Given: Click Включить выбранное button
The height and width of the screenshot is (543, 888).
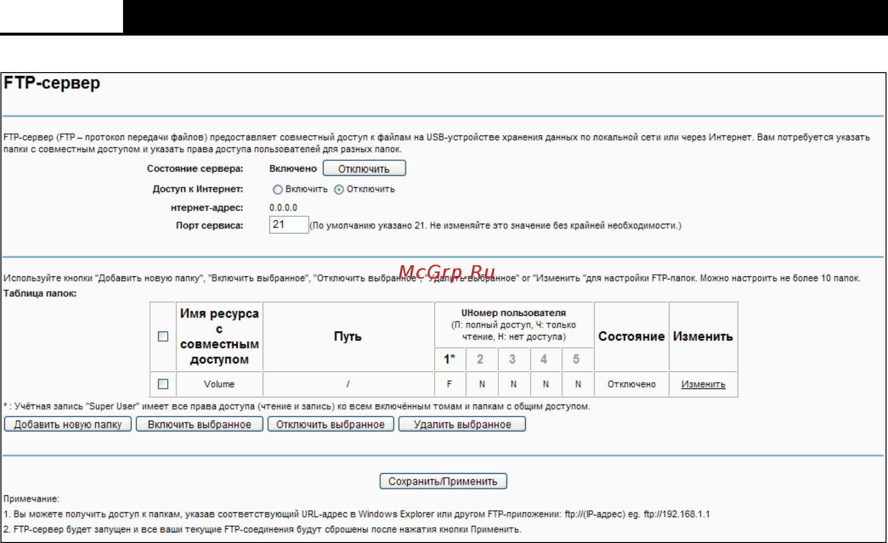Looking at the screenshot, I should tap(199, 425).
